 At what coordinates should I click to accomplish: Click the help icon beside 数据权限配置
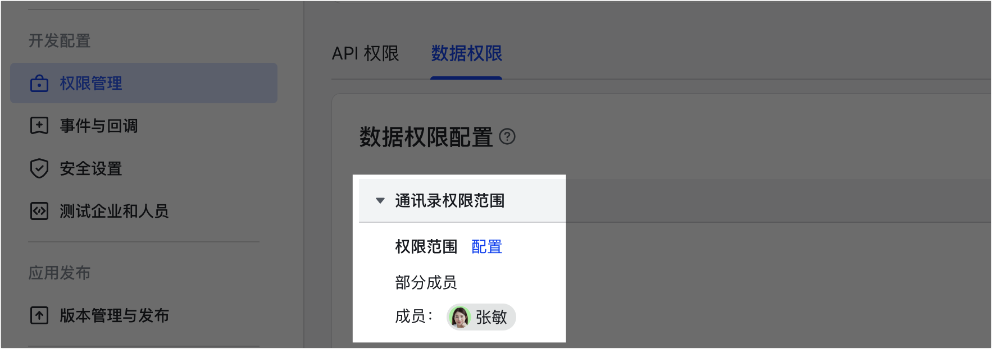point(507,137)
